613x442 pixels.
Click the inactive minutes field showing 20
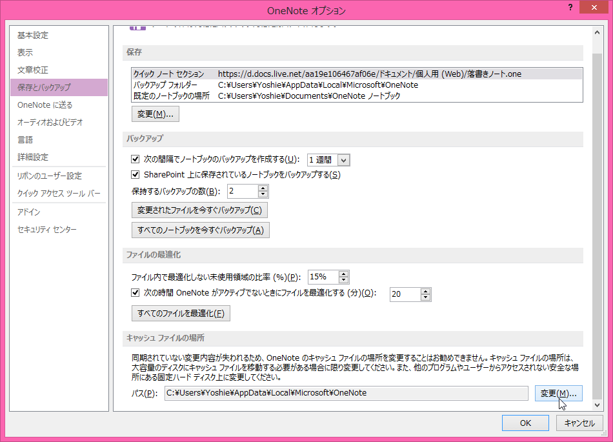tap(405, 294)
